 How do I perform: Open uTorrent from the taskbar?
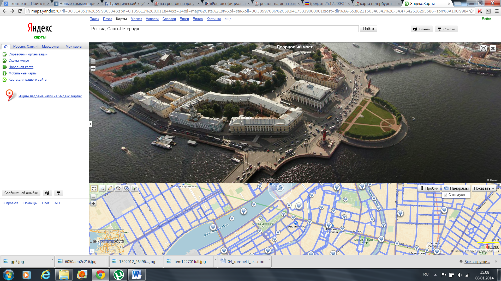[x=119, y=275]
